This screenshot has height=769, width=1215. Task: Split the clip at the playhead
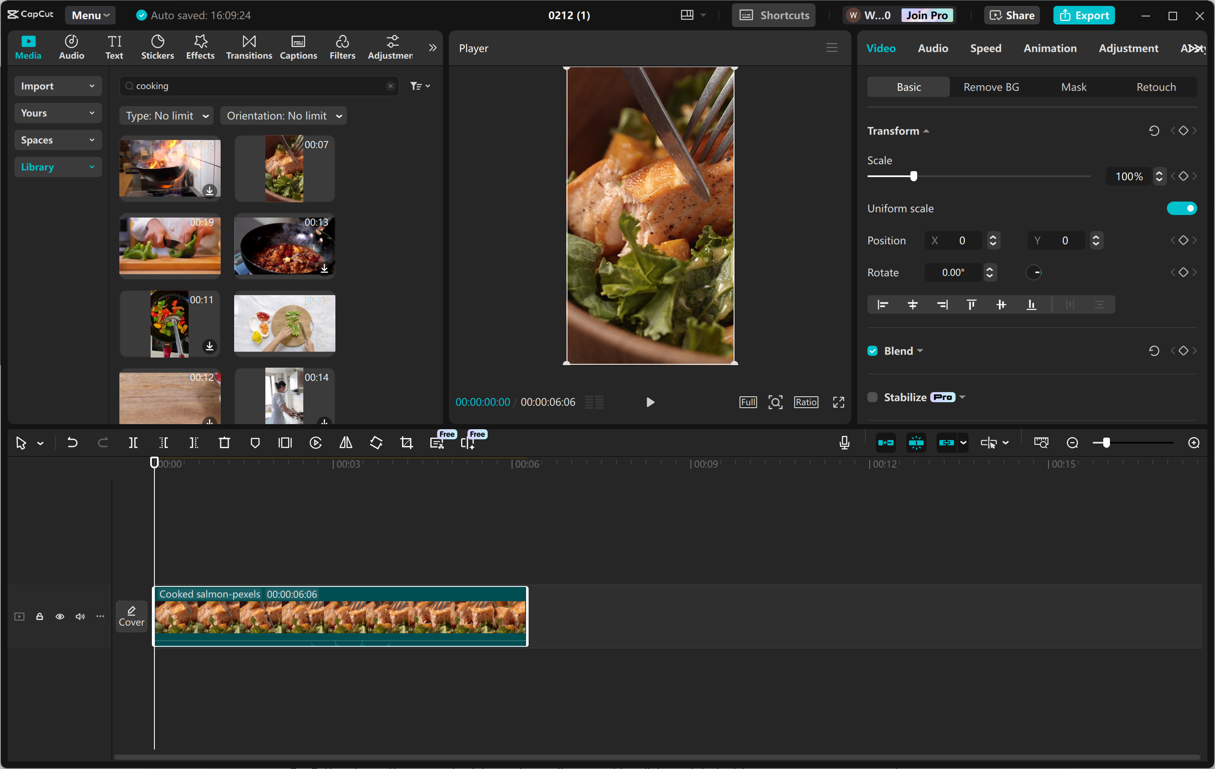coord(133,443)
